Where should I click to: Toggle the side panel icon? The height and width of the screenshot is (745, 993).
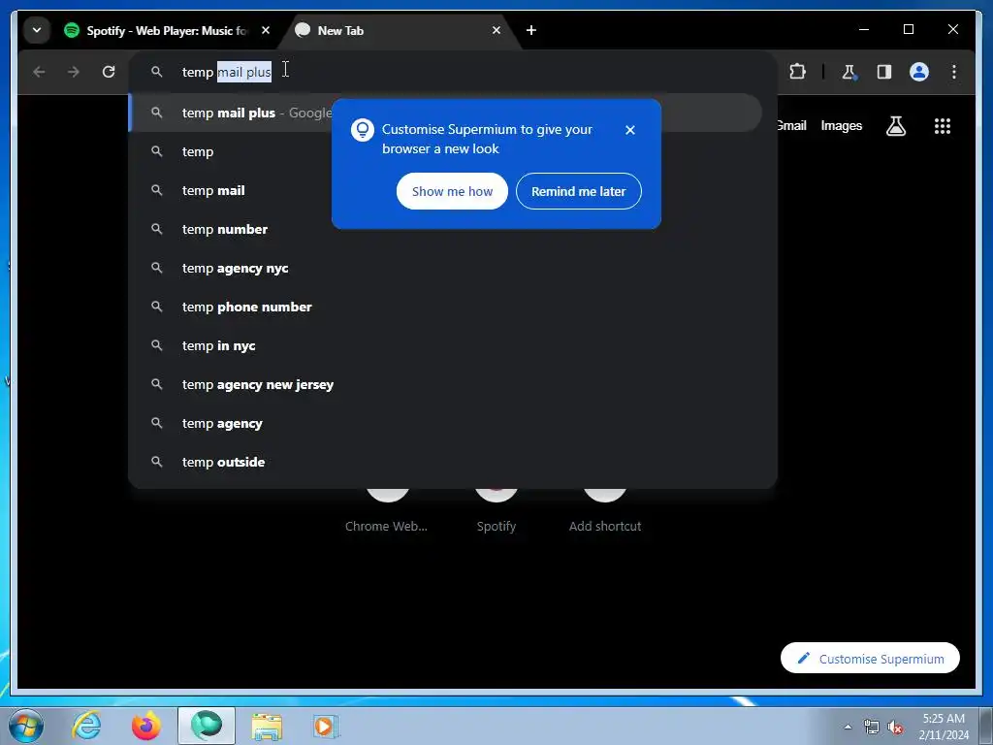tap(884, 72)
